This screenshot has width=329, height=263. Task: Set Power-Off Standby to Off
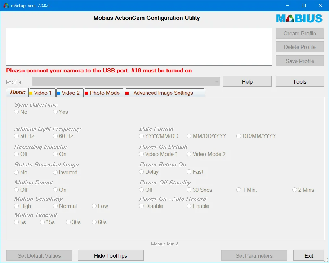(146, 190)
